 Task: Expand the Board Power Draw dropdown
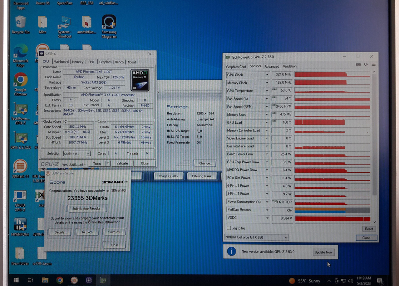267,154
